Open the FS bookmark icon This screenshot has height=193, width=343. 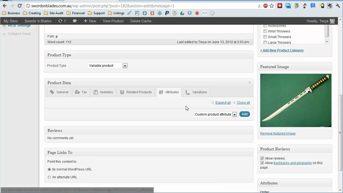(137, 13)
